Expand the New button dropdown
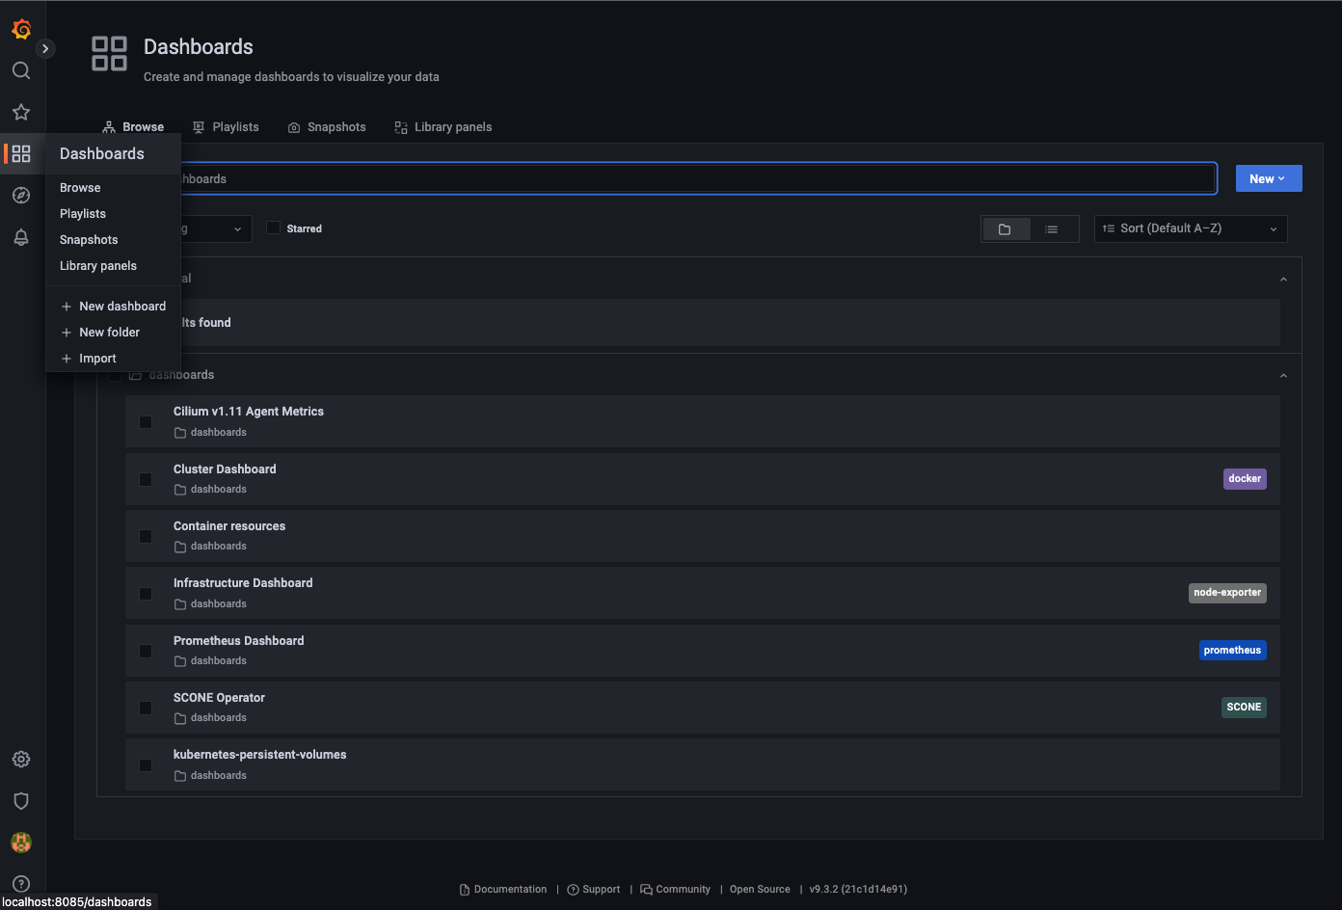 click(x=1268, y=178)
